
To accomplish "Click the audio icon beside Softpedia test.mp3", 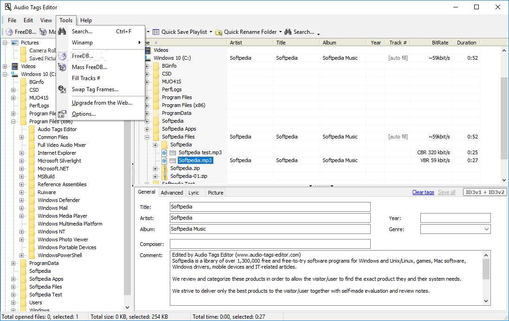I will coord(164,152).
